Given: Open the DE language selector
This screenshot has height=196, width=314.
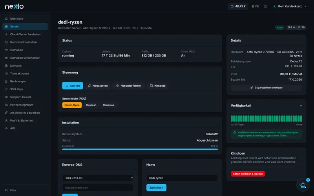Looking at the screenshot, I should point(256,6).
